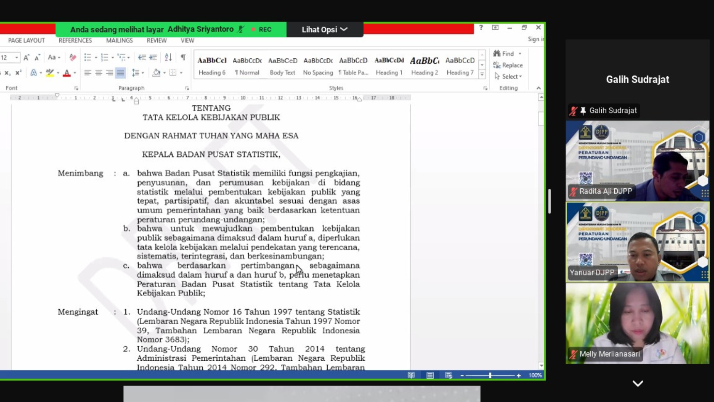Image resolution: width=714 pixels, height=402 pixels.
Task: Increase font size with Grow Font icon
Action: tap(26, 57)
